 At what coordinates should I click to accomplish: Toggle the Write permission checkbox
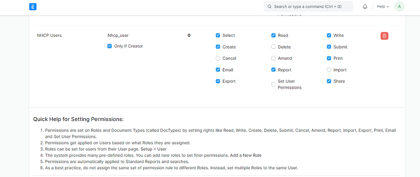tap(329, 36)
